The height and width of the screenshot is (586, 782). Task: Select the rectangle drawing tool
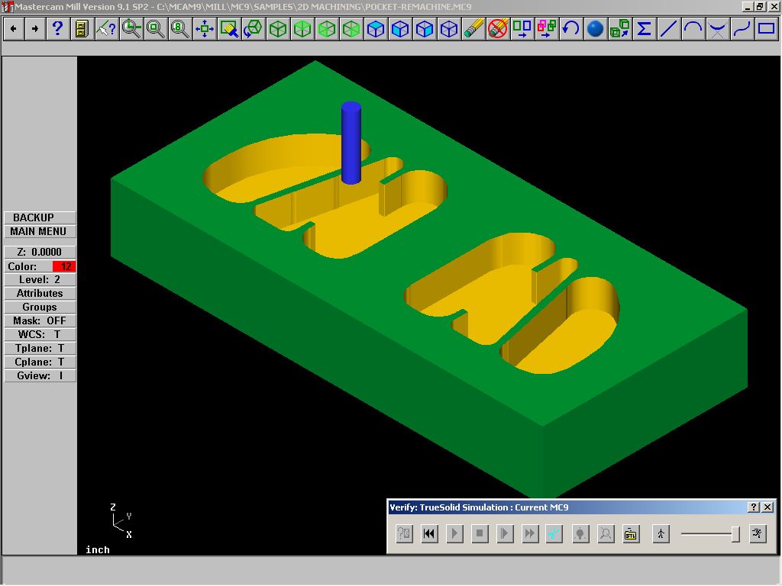[x=767, y=29]
